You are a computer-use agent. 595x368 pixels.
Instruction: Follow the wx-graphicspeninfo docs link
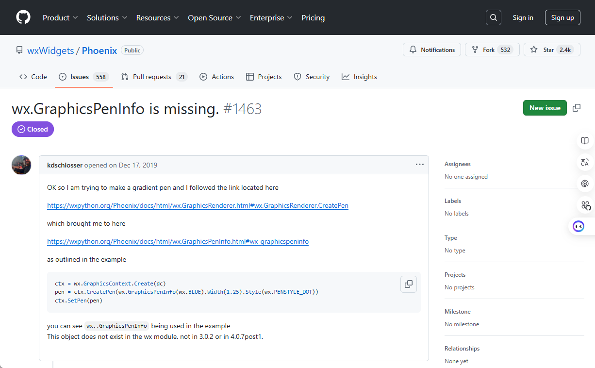(x=178, y=241)
